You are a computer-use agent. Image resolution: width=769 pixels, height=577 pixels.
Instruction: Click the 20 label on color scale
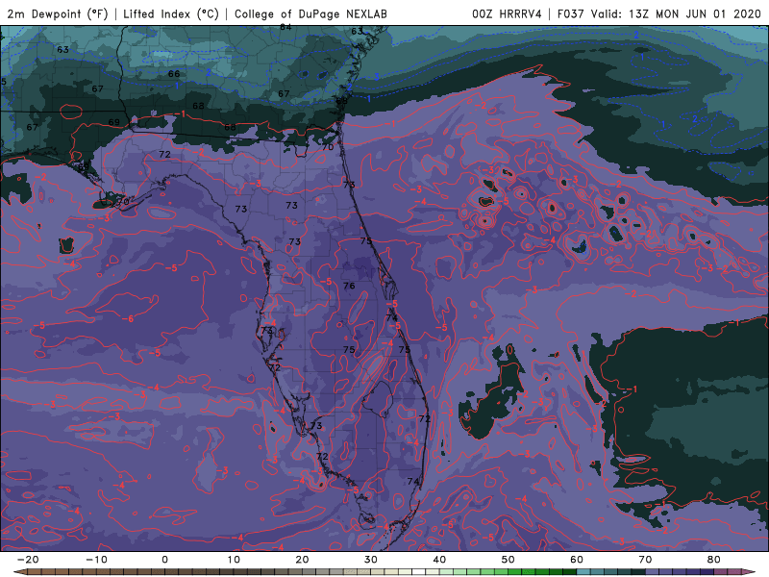pos(302,560)
